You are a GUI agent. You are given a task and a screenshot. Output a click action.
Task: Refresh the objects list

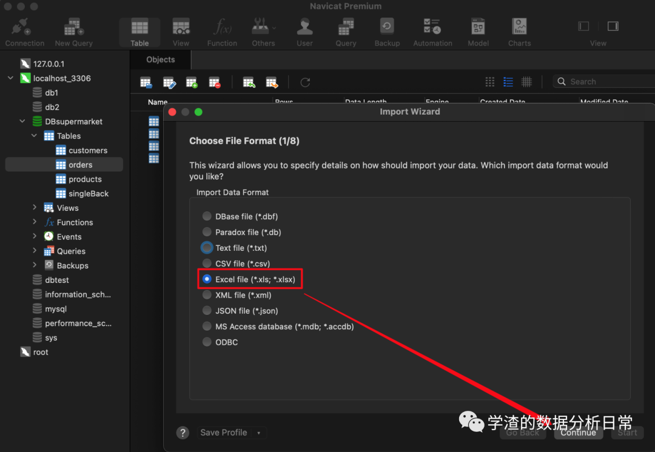coord(305,82)
